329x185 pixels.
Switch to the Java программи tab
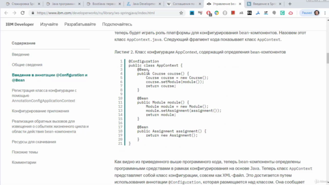pos(64,4)
